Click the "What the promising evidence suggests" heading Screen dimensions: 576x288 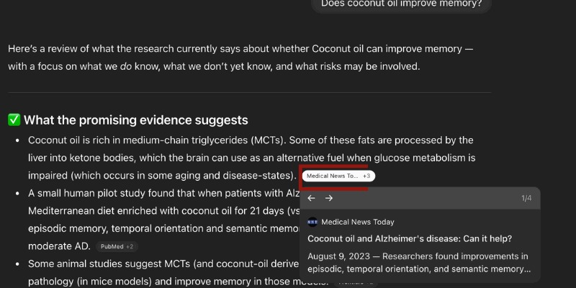coord(136,120)
